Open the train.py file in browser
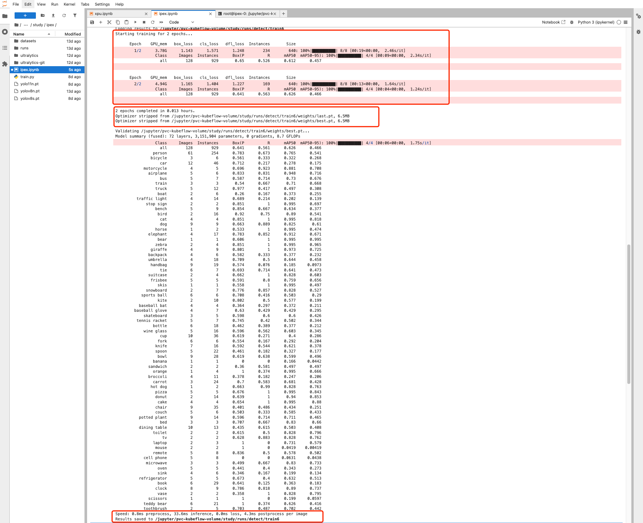This screenshot has height=523, width=643. (27, 77)
